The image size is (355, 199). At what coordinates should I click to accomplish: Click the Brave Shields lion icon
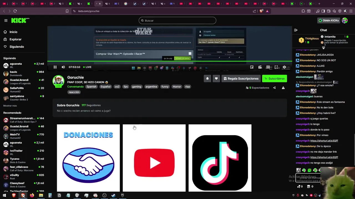(x=261, y=11)
